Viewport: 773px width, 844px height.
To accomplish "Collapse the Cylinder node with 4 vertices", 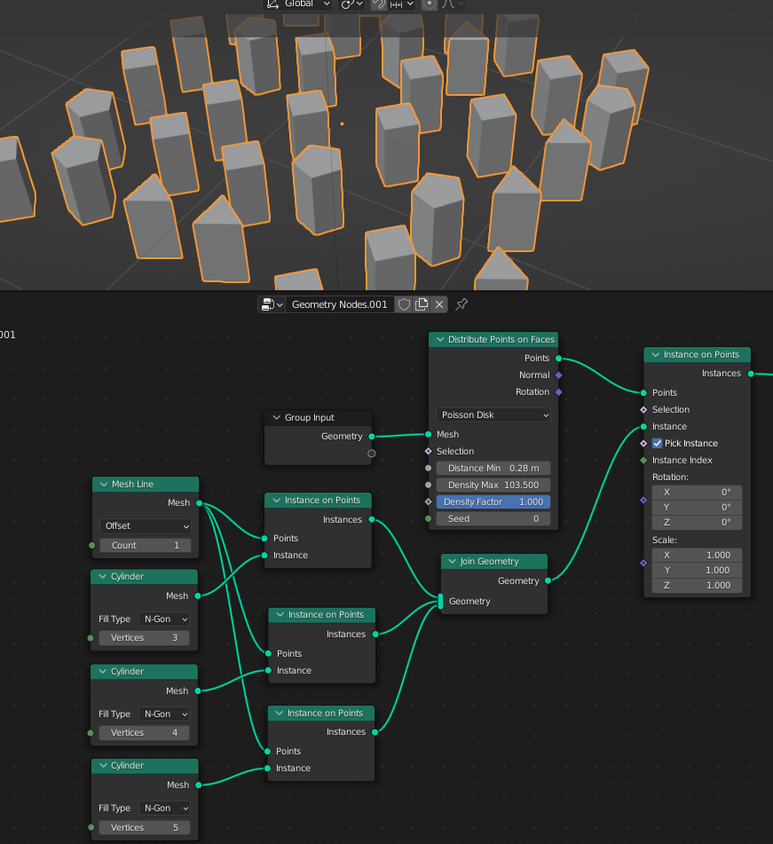I will tap(103, 671).
